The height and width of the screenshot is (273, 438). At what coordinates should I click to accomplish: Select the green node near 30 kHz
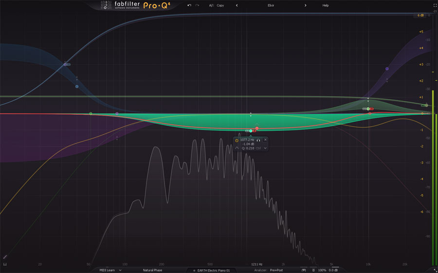(x=426, y=105)
